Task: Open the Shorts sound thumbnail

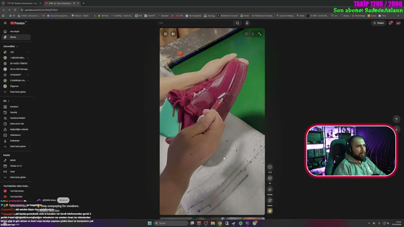Action: click(270, 211)
